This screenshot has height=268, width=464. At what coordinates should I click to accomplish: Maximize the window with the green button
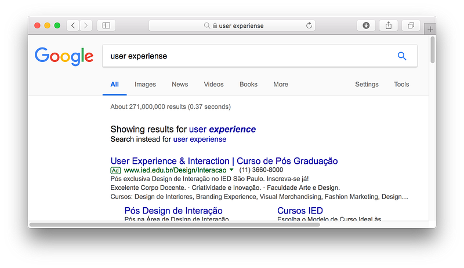pyautogui.click(x=57, y=25)
